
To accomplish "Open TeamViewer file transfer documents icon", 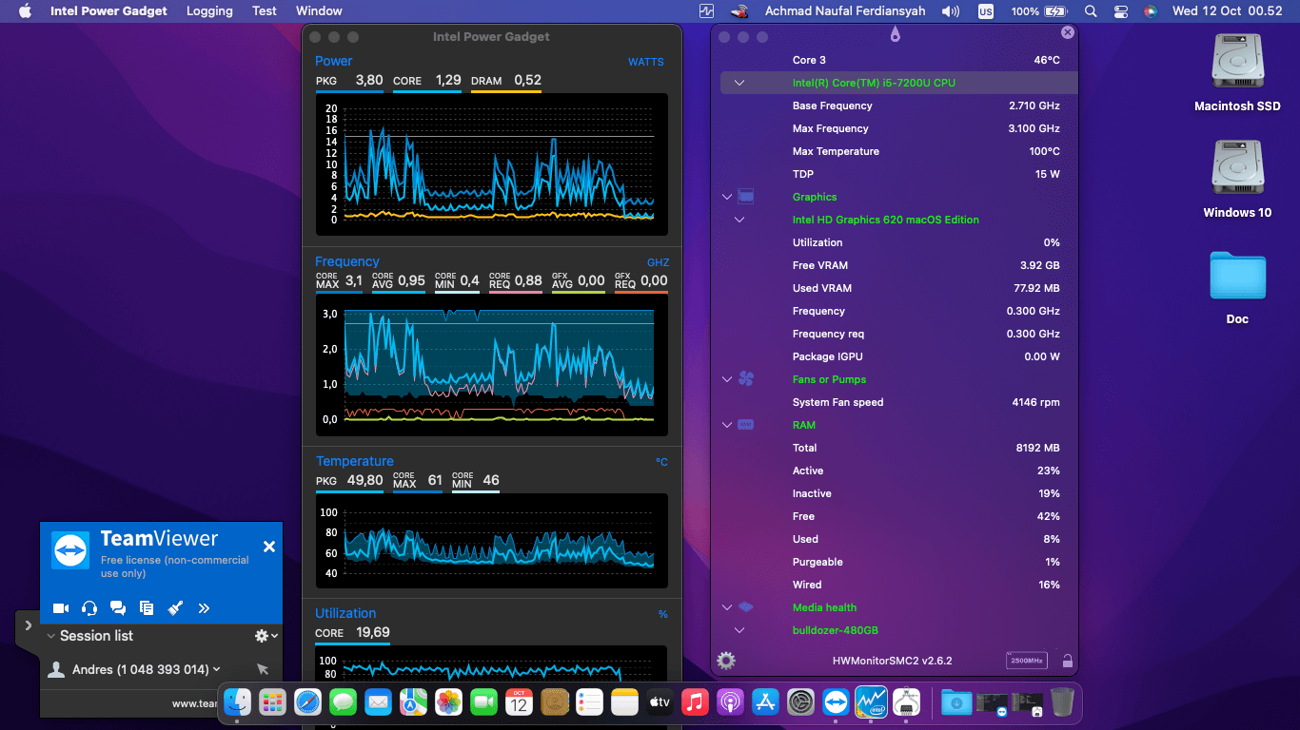I will [147, 608].
